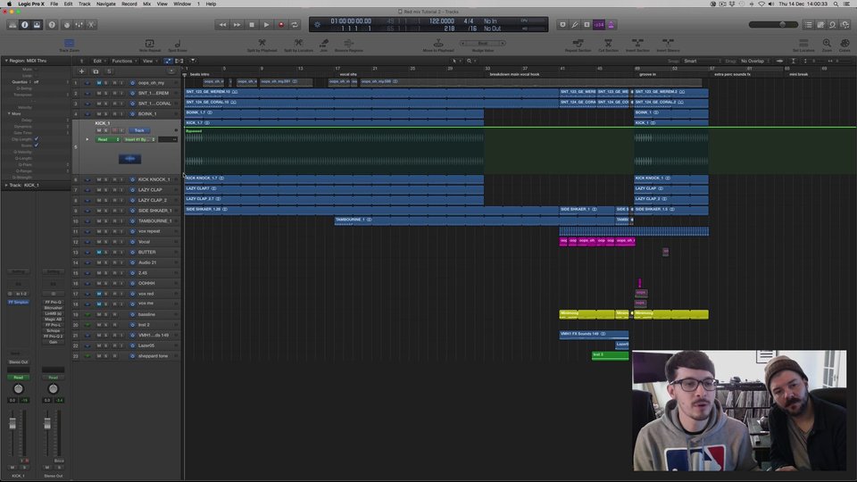The image size is (857, 482).
Task: Toggle the Solo mode button
Action: point(587,25)
